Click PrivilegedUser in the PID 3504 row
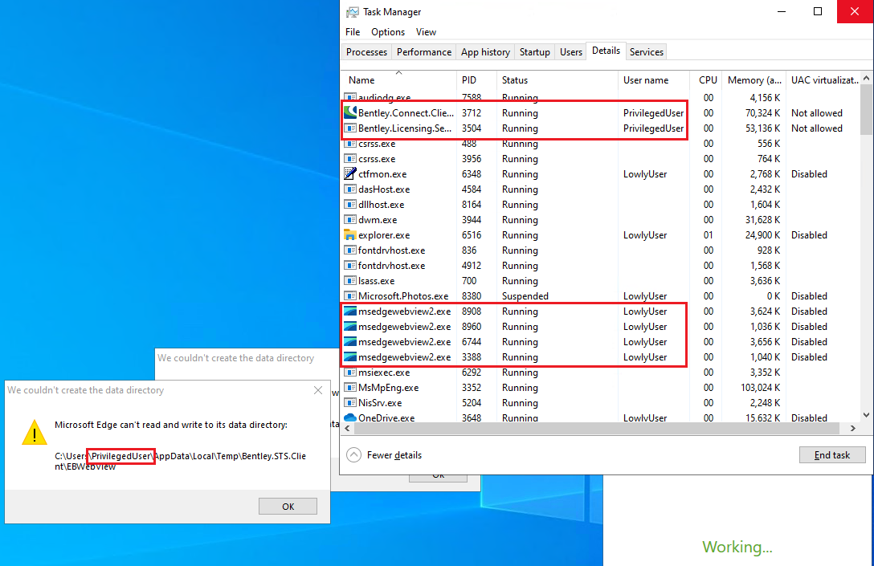874x566 pixels. [653, 128]
